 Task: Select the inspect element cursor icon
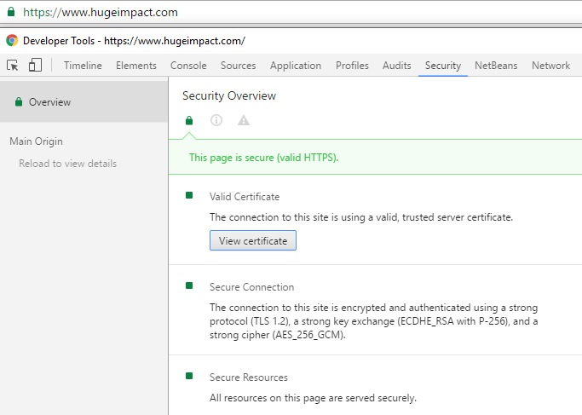pyautogui.click(x=13, y=66)
